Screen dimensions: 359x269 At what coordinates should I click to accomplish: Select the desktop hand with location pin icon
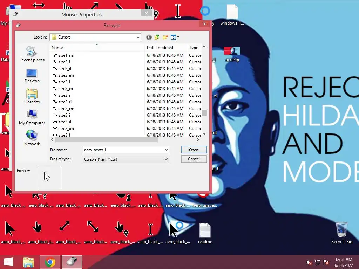pos(122,233)
